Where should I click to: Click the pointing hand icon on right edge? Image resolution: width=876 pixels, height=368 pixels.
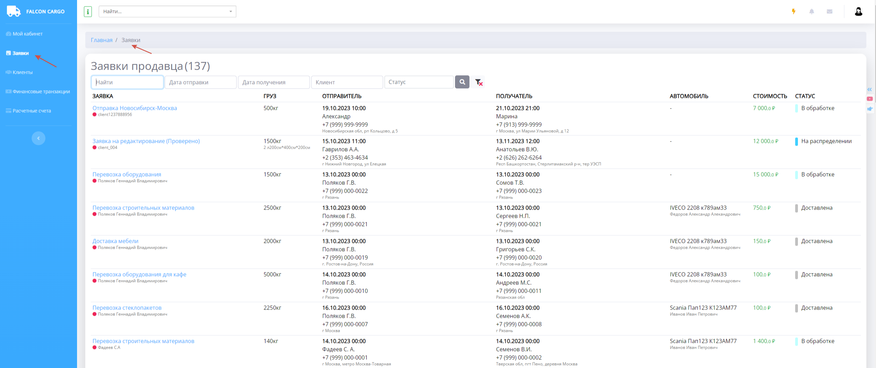(869, 109)
